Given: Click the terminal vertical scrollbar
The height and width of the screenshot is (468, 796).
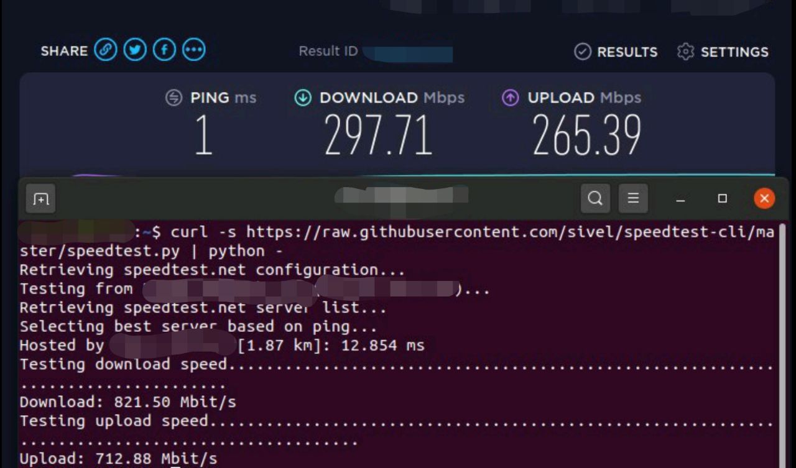Looking at the screenshot, I should [x=782, y=345].
